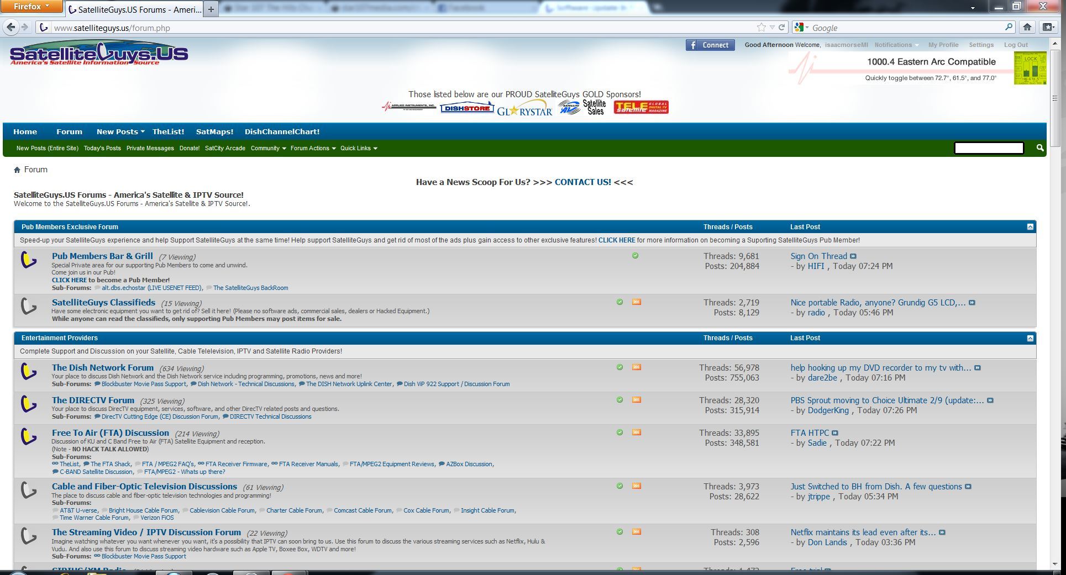Open the AZBox Discussion sub-forum link

pyautogui.click(x=469, y=464)
